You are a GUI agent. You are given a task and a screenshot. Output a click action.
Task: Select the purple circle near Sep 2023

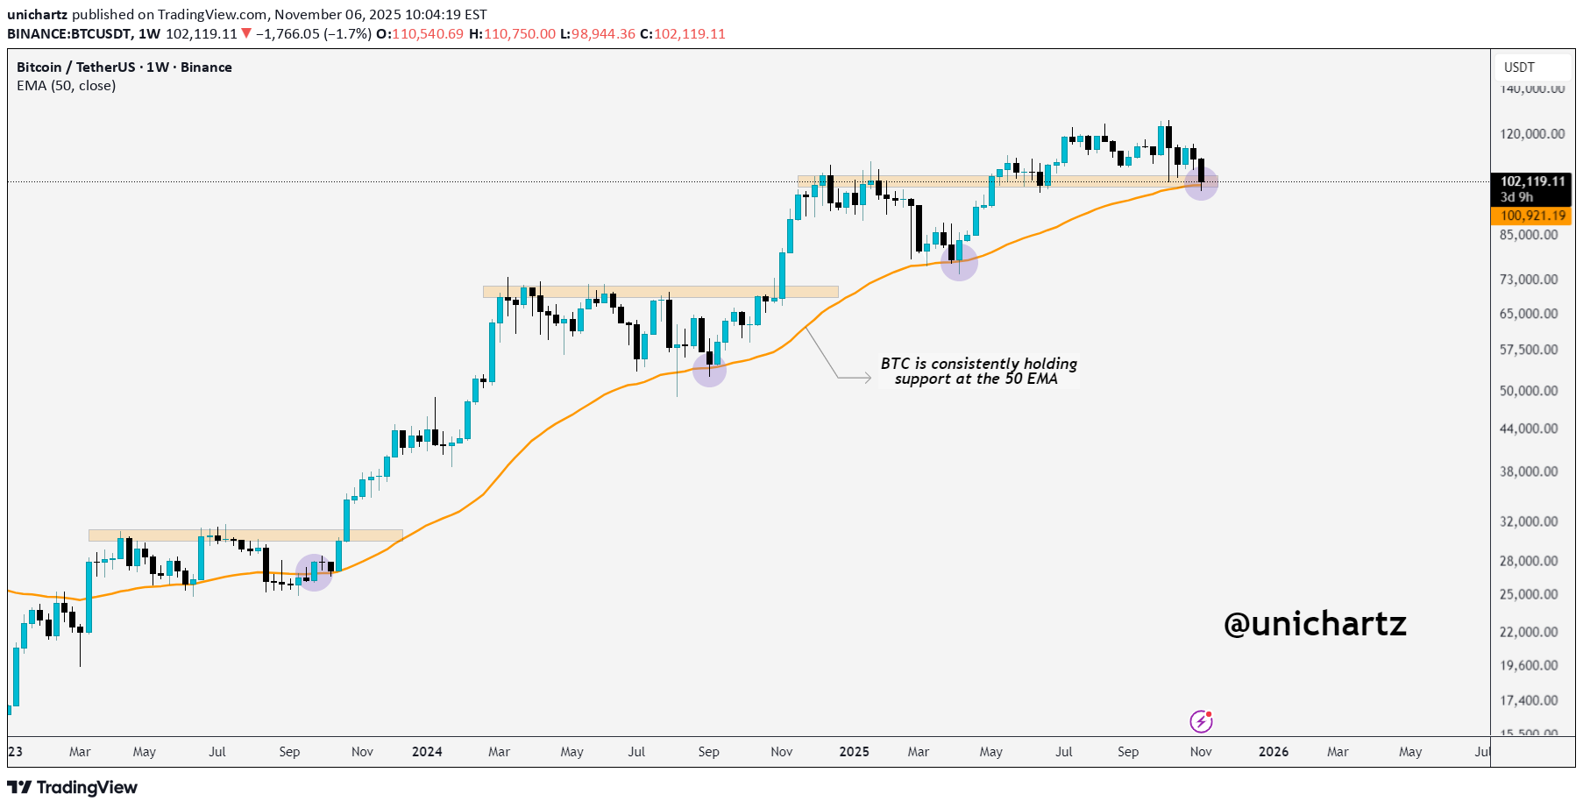pos(314,573)
